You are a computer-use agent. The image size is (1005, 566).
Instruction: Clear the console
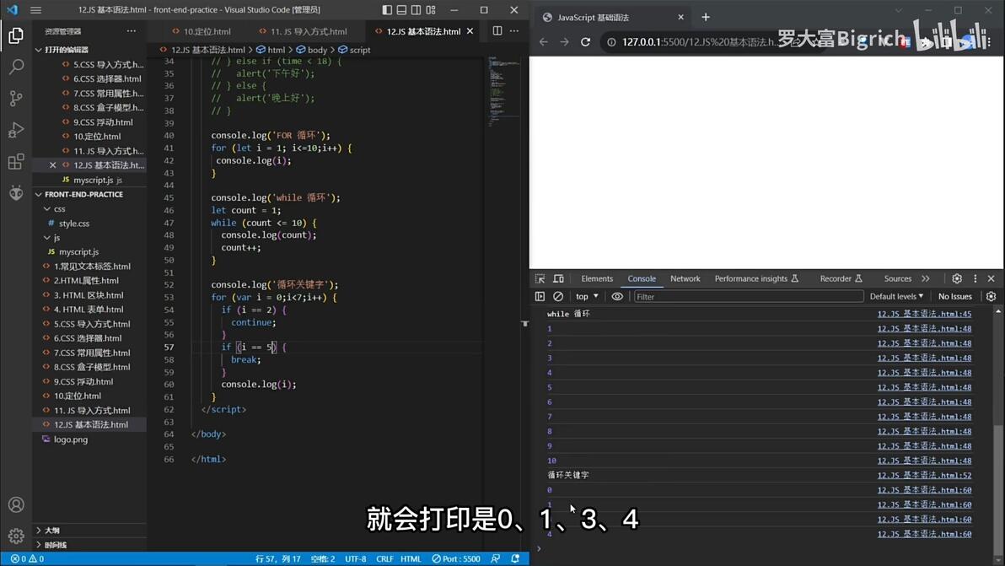coord(558,297)
